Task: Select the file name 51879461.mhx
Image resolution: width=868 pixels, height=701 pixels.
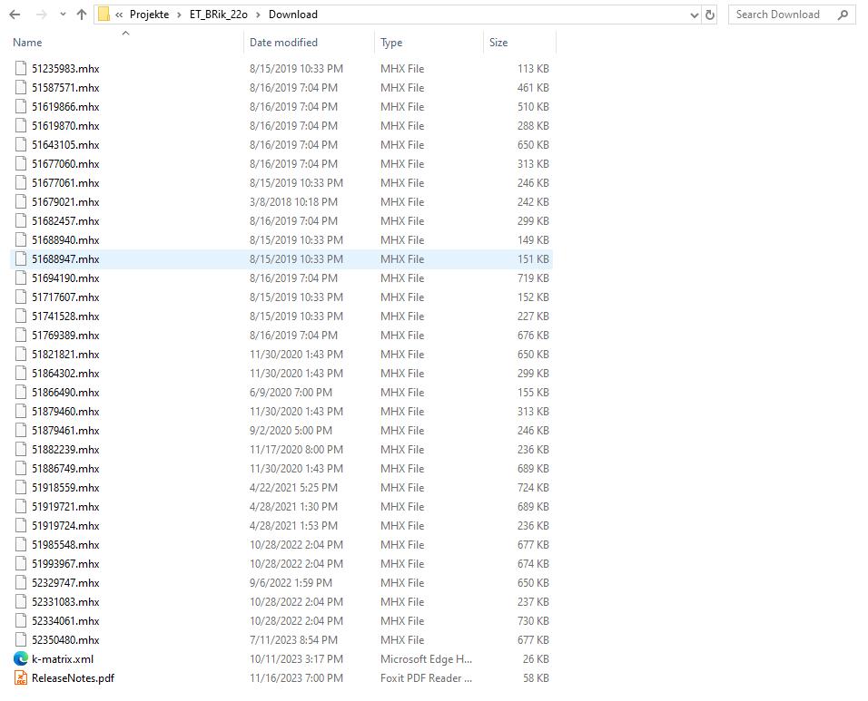Action: click(x=65, y=431)
